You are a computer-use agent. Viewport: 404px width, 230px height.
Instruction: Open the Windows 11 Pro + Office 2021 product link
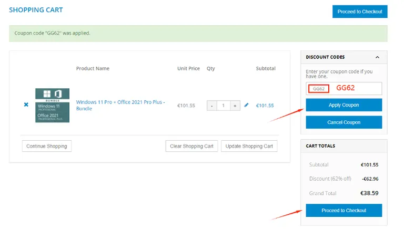click(120, 105)
